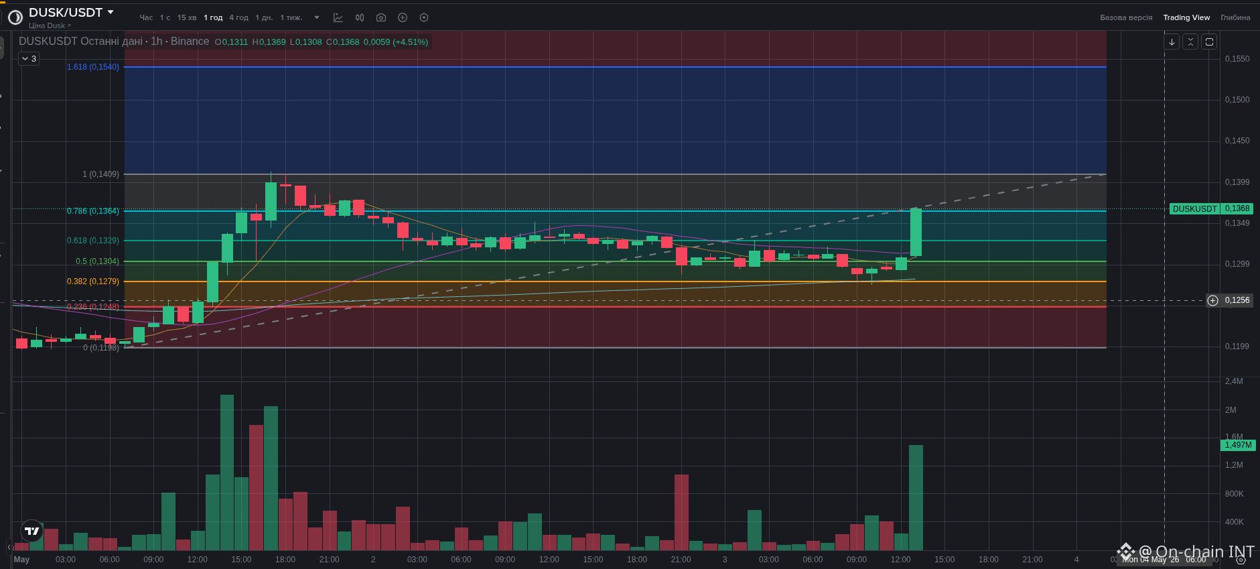Switch to Базова версія chart

[x=1126, y=17]
